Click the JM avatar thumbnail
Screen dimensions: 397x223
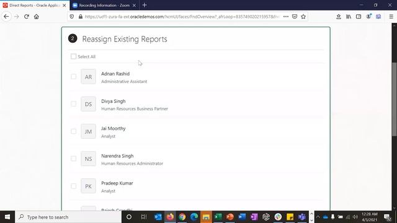point(88,131)
